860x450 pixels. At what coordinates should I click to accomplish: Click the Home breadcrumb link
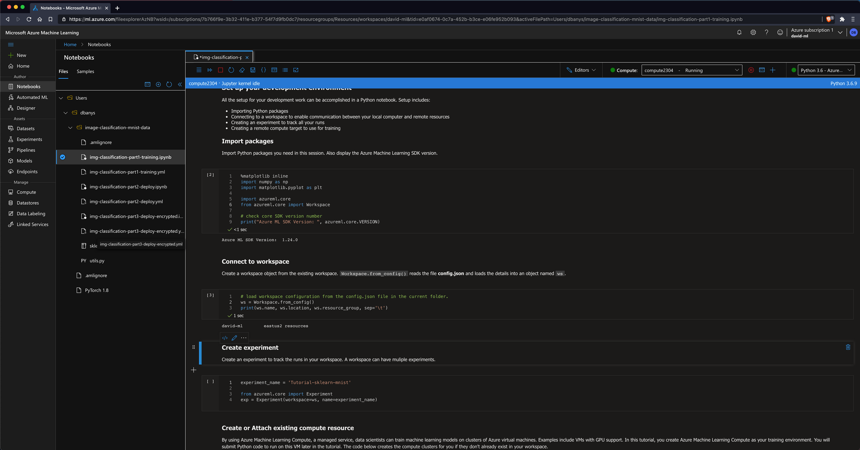tap(70, 44)
